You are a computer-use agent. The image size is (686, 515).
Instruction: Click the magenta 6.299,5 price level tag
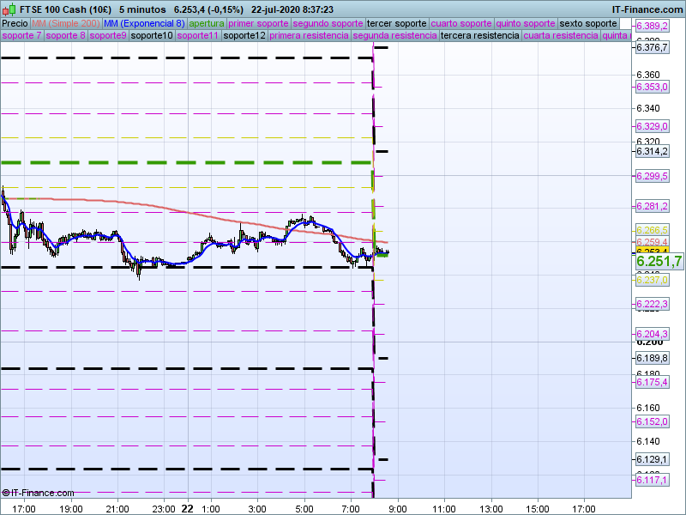(x=653, y=176)
